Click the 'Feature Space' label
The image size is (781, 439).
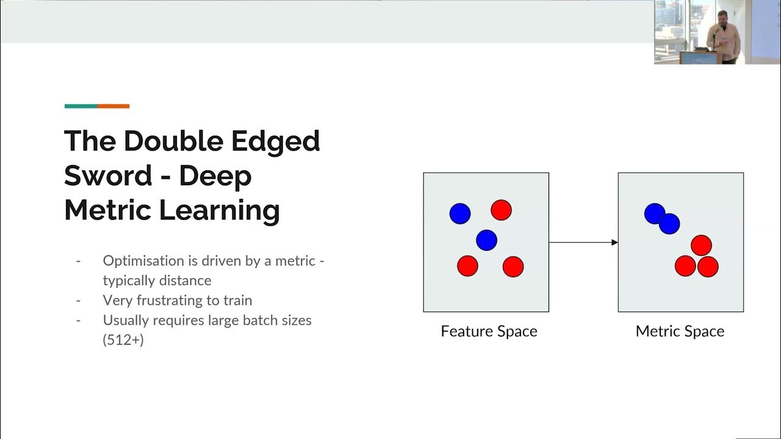point(489,332)
